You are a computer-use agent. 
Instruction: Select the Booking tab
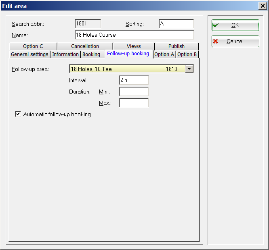[91, 54]
